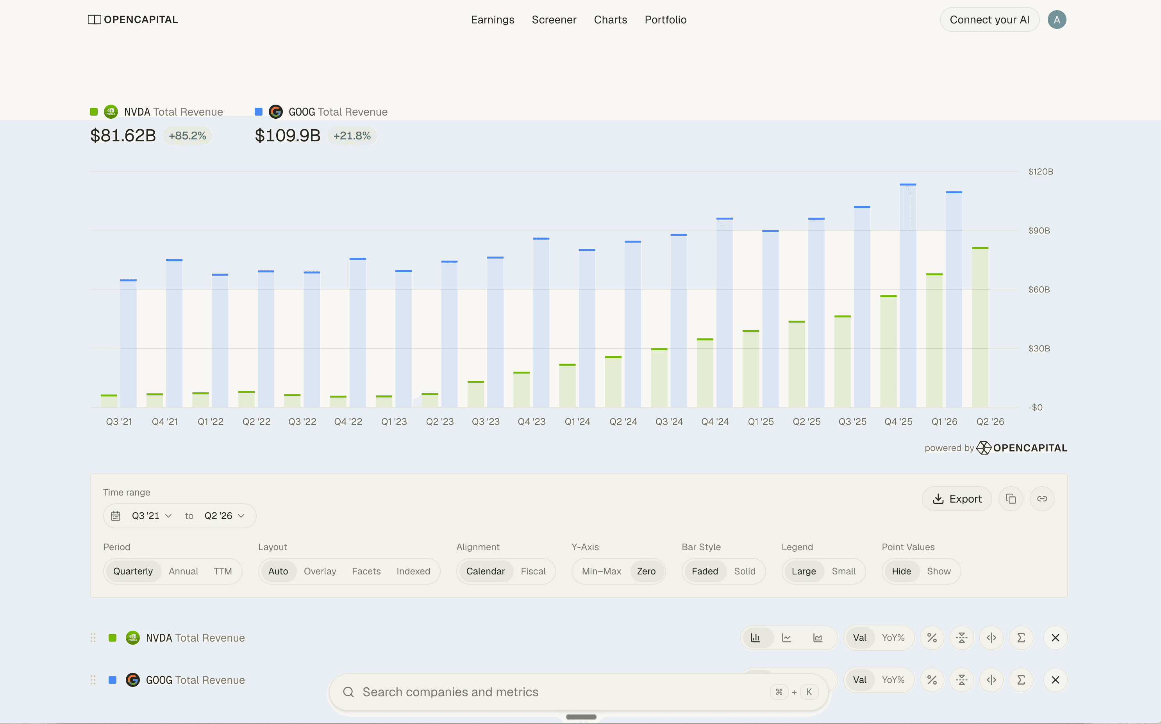Grab drag handle for GOOG row

point(93,680)
